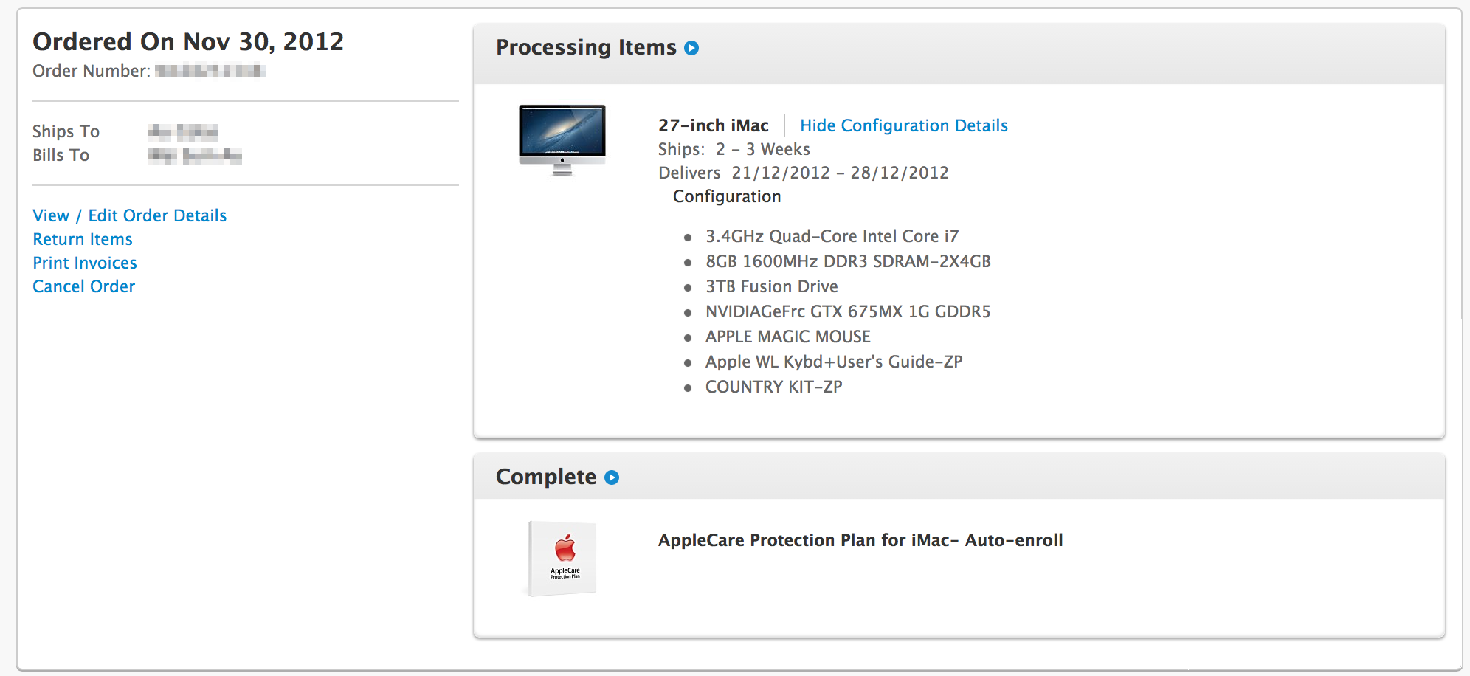Image resolution: width=1470 pixels, height=676 pixels.
Task: Open View / Edit Order Details
Action: [130, 215]
